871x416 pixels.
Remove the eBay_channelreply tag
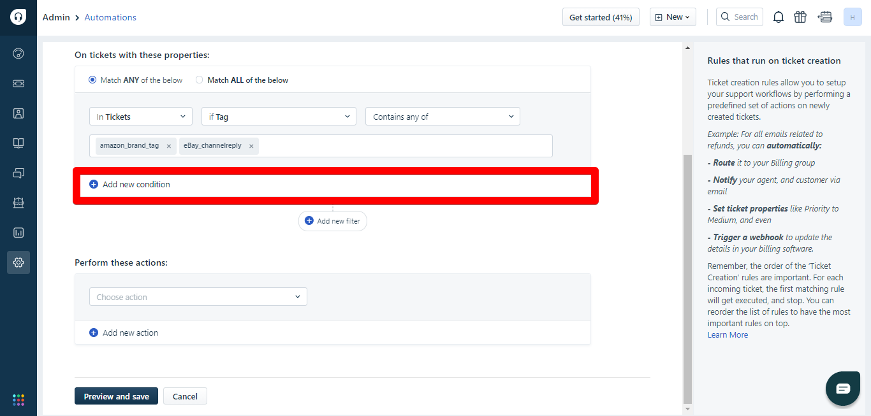pos(251,146)
